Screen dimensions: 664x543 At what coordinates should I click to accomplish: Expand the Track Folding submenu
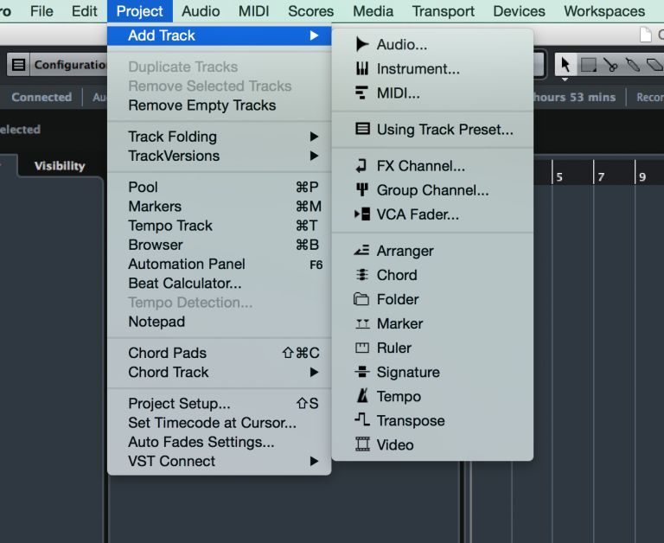coord(219,137)
